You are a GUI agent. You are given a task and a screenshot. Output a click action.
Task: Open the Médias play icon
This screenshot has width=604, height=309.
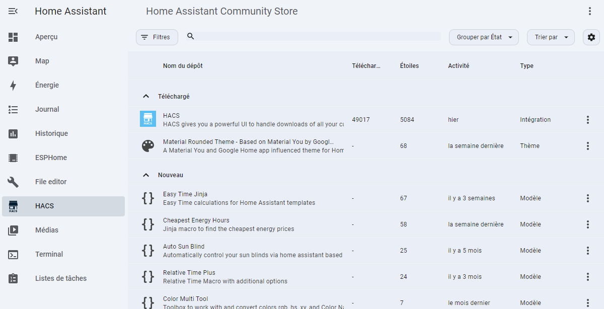coord(13,230)
